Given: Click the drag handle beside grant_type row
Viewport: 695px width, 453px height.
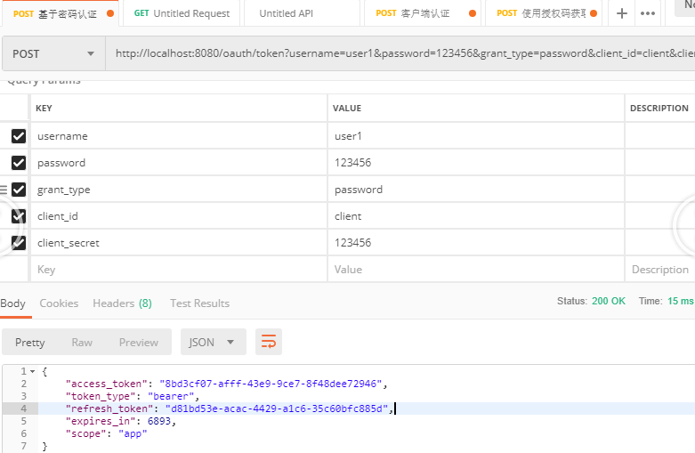Looking at the screenshot, I should 4,190.
